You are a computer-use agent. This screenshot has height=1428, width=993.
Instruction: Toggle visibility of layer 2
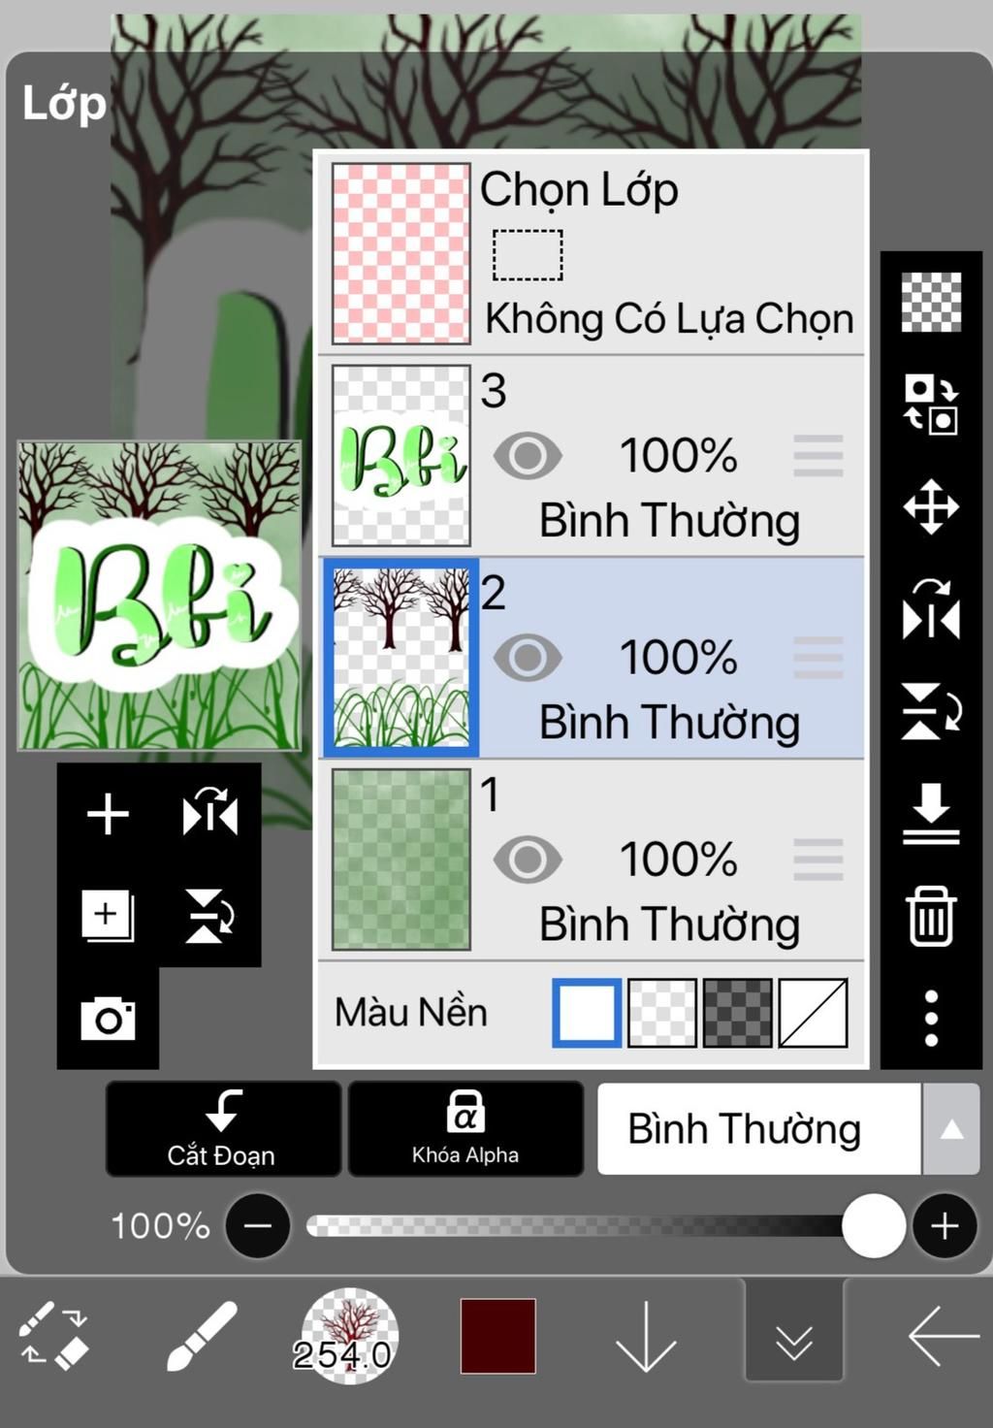click(x=528, y=658)
